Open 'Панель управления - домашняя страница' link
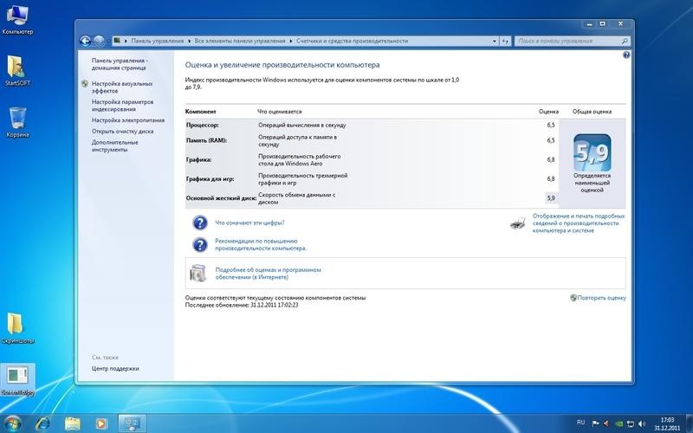The image size is (693, 433). (x=120, y=64)
